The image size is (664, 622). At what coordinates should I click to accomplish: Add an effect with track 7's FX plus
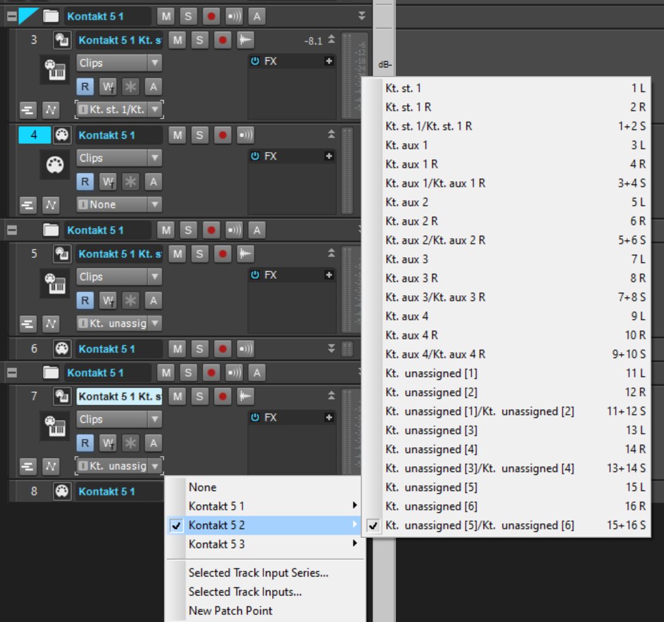click(x=329, y=417)
